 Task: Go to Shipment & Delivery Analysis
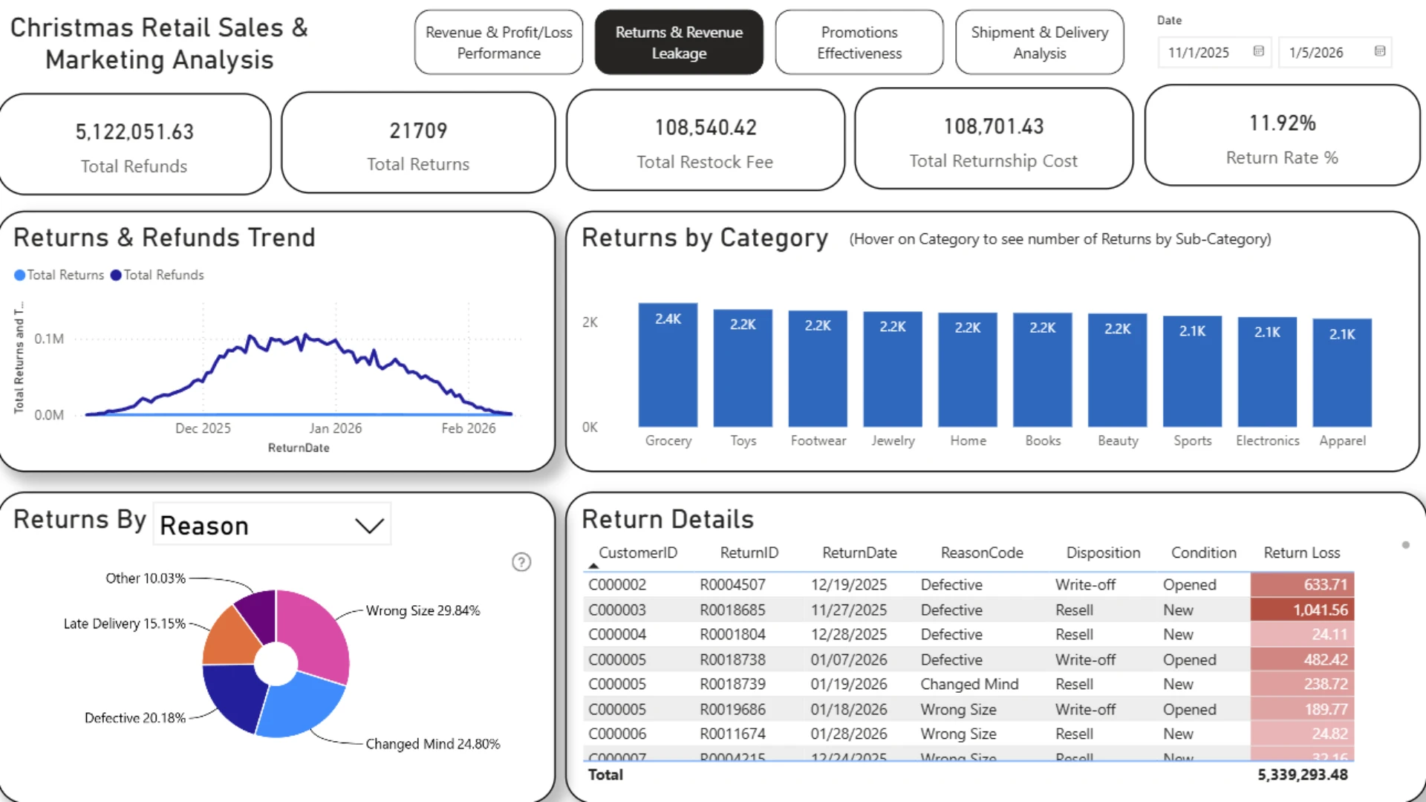click(x=1039, y=42)
